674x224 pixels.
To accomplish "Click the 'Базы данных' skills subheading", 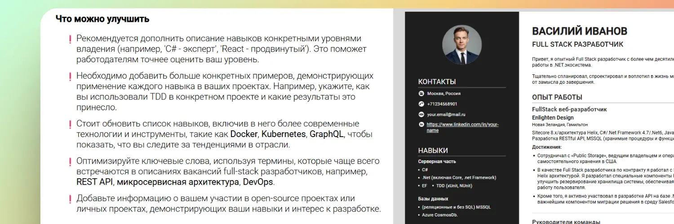I will [x=433, y=198].
